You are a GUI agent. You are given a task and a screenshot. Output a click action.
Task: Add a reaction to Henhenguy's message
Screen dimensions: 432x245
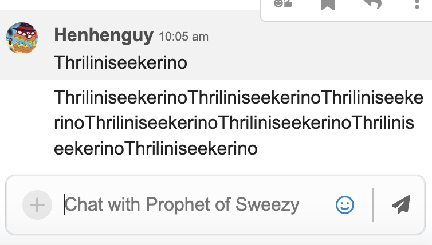pos(283,4)
